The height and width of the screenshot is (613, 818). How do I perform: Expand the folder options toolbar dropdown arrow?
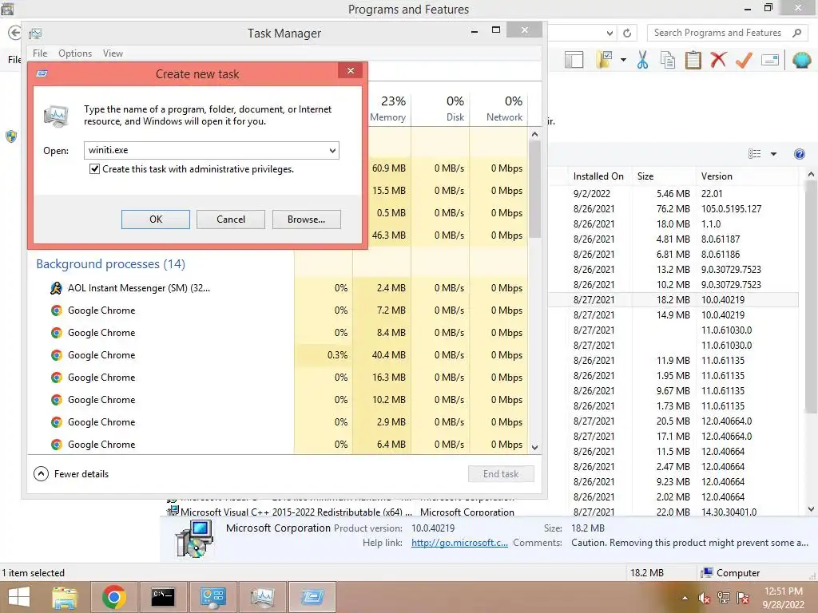(623, 60)
